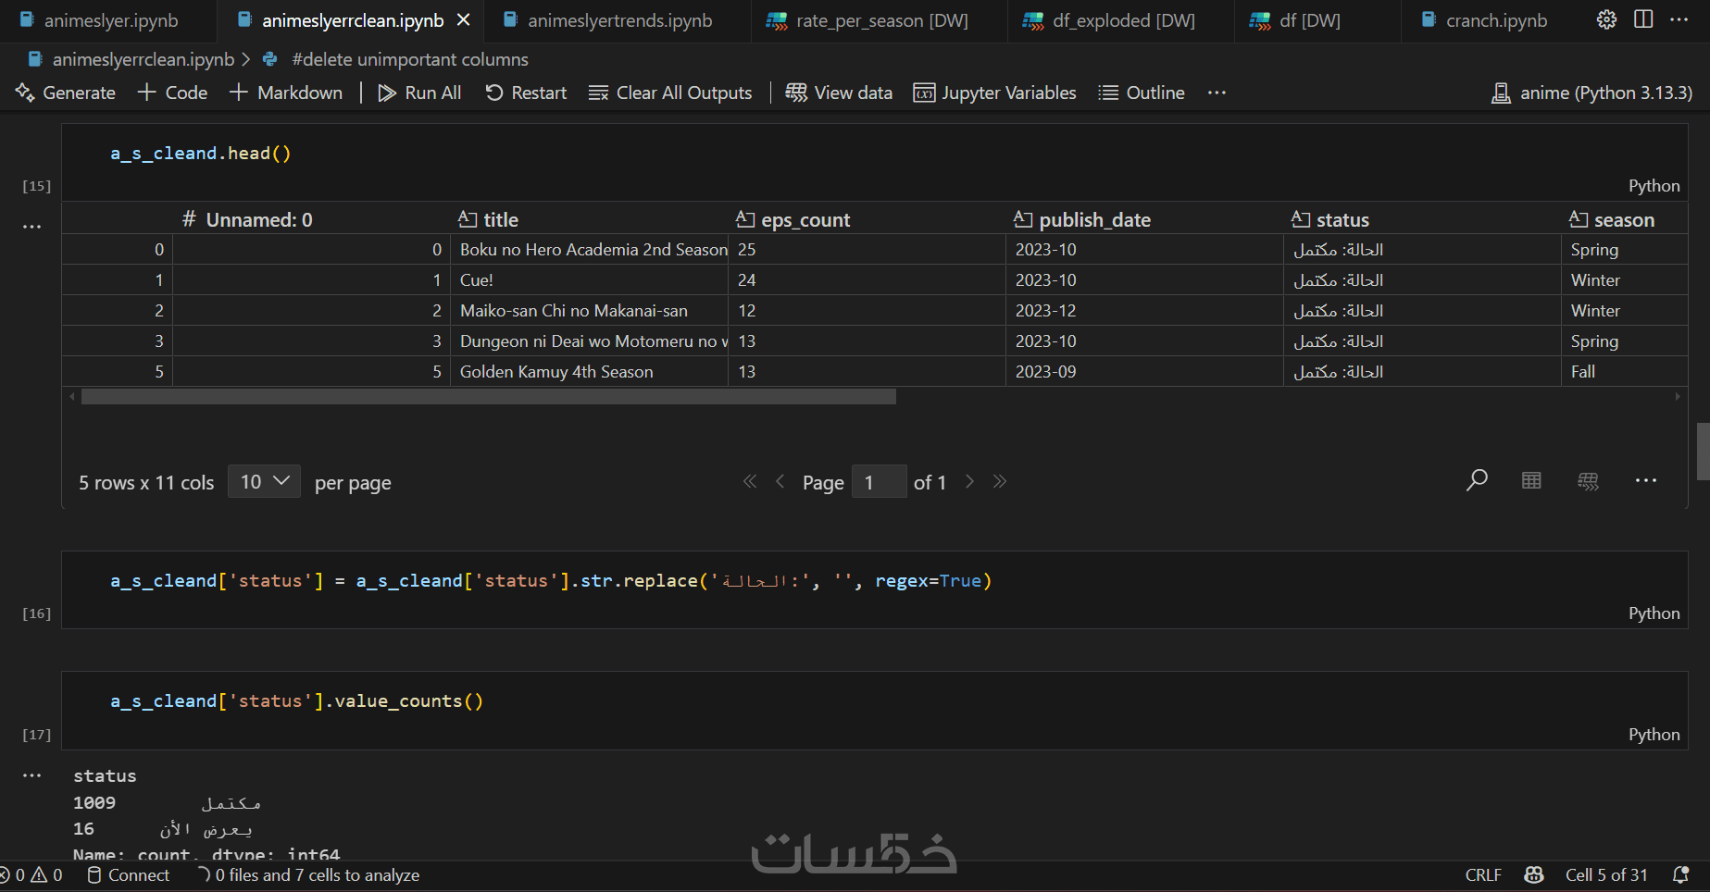Click the split editor layout icon

(1643, 19)
